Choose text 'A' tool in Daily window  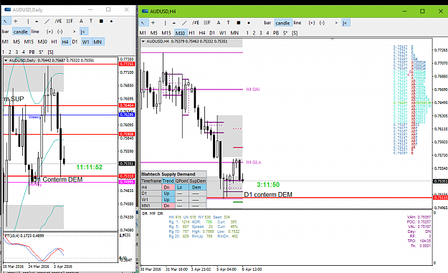82,21
